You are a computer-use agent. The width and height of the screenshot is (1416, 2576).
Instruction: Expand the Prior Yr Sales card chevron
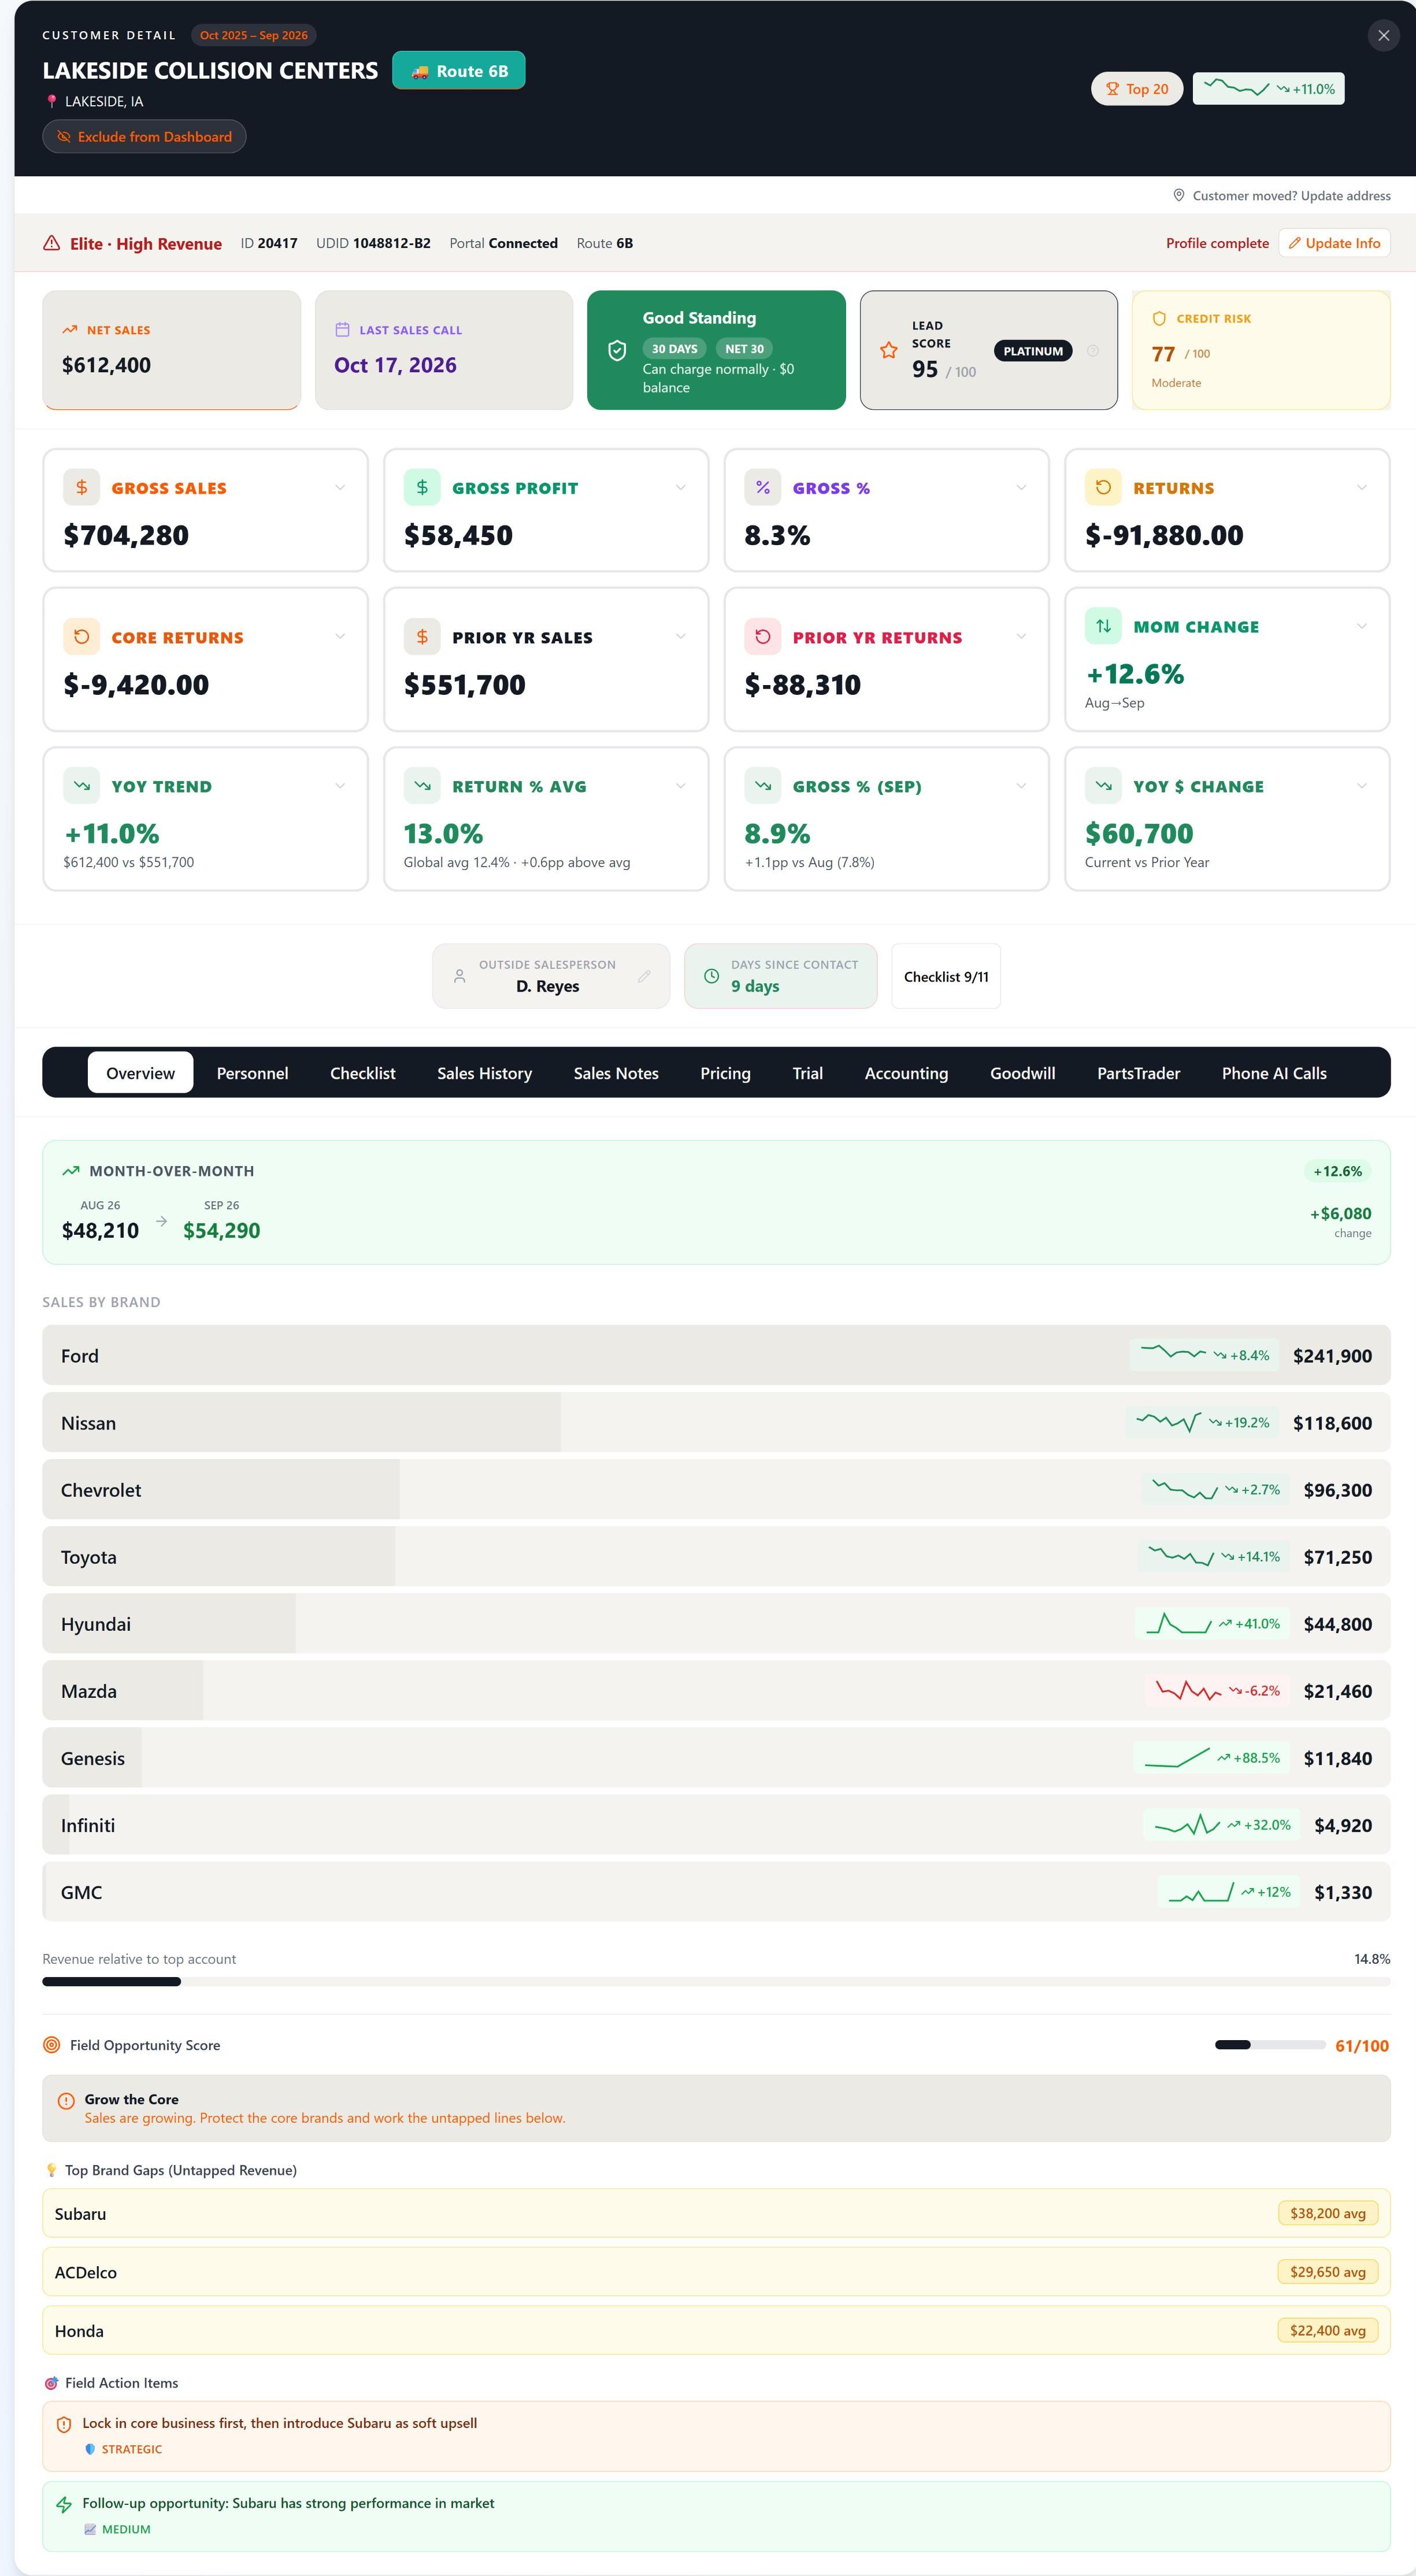tap(681, 636)
